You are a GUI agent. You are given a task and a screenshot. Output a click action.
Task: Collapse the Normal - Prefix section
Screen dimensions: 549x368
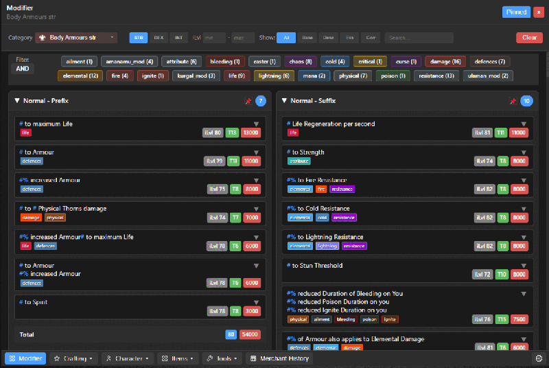pos(16,101)
